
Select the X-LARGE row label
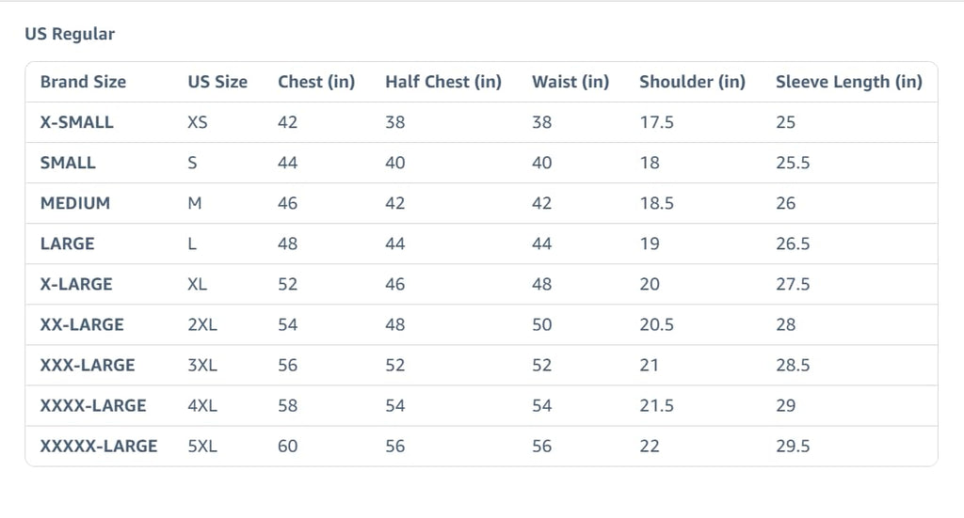[x=76, y=284]
